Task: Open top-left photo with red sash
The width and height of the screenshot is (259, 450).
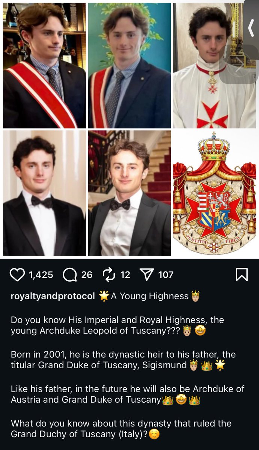Action: click(x=44, y=66)
